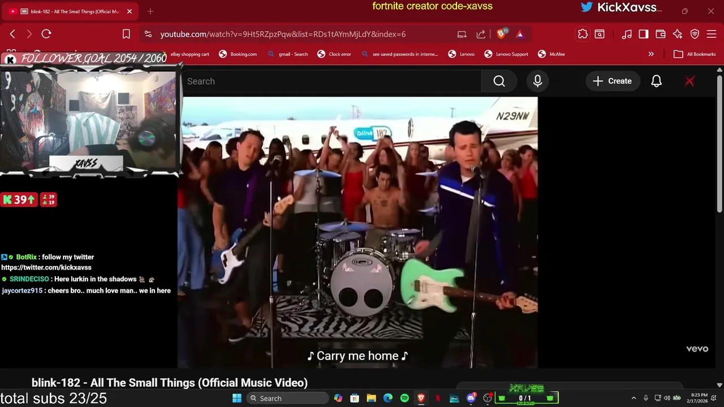This screenshot has height=407, width=724.
Task: Open the McAfee bookmark
Action: [x=551, y=54]
